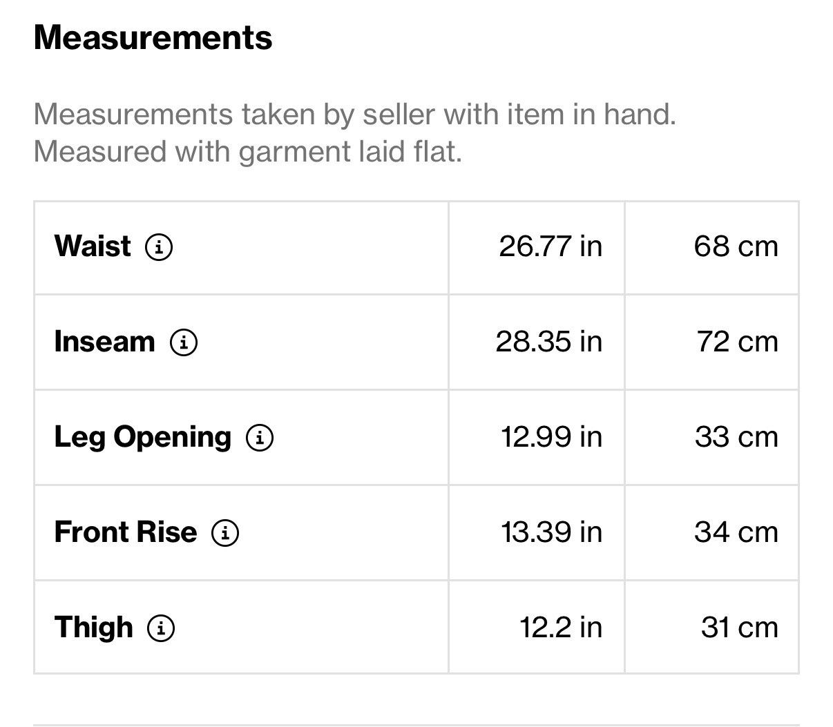Open the Waist measurement info icon
833x727 pixels.
point(159,246)
